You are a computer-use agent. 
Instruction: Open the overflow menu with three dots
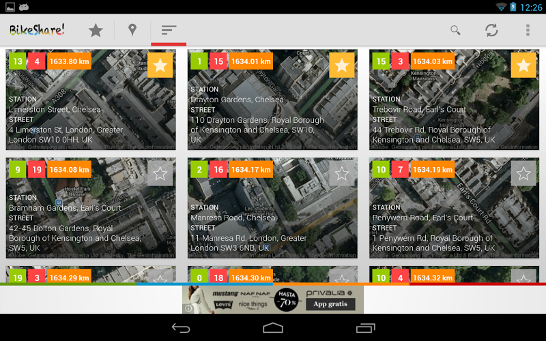tap(528, 30)
